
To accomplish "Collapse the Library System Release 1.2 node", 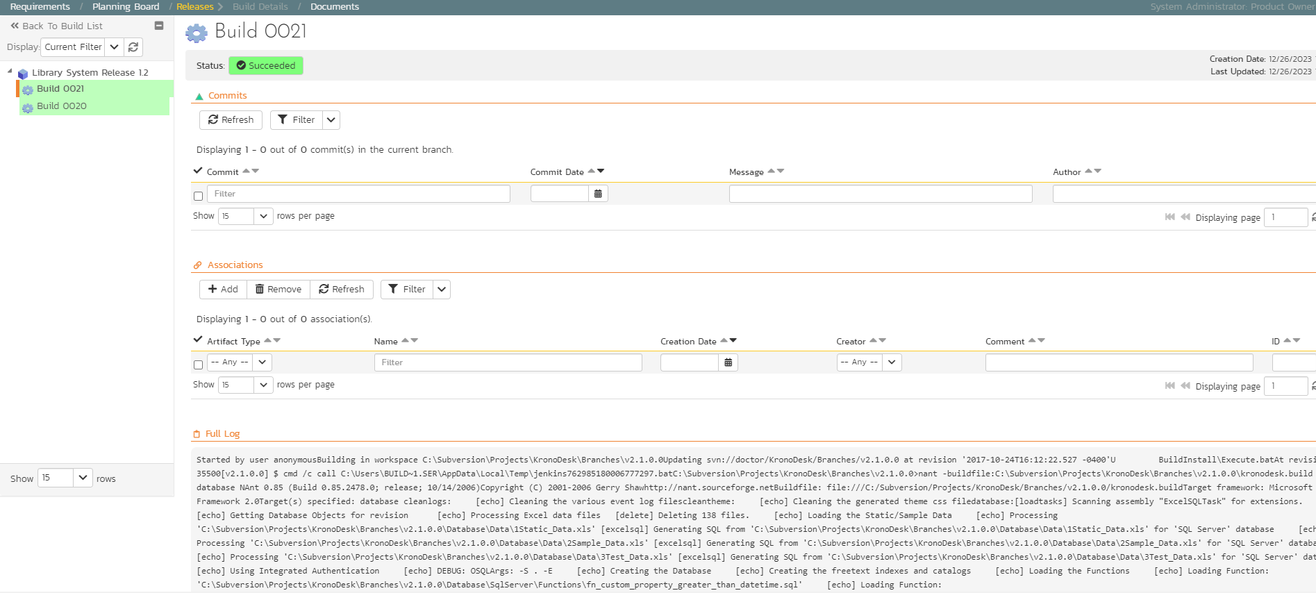I will pos(10,71).
